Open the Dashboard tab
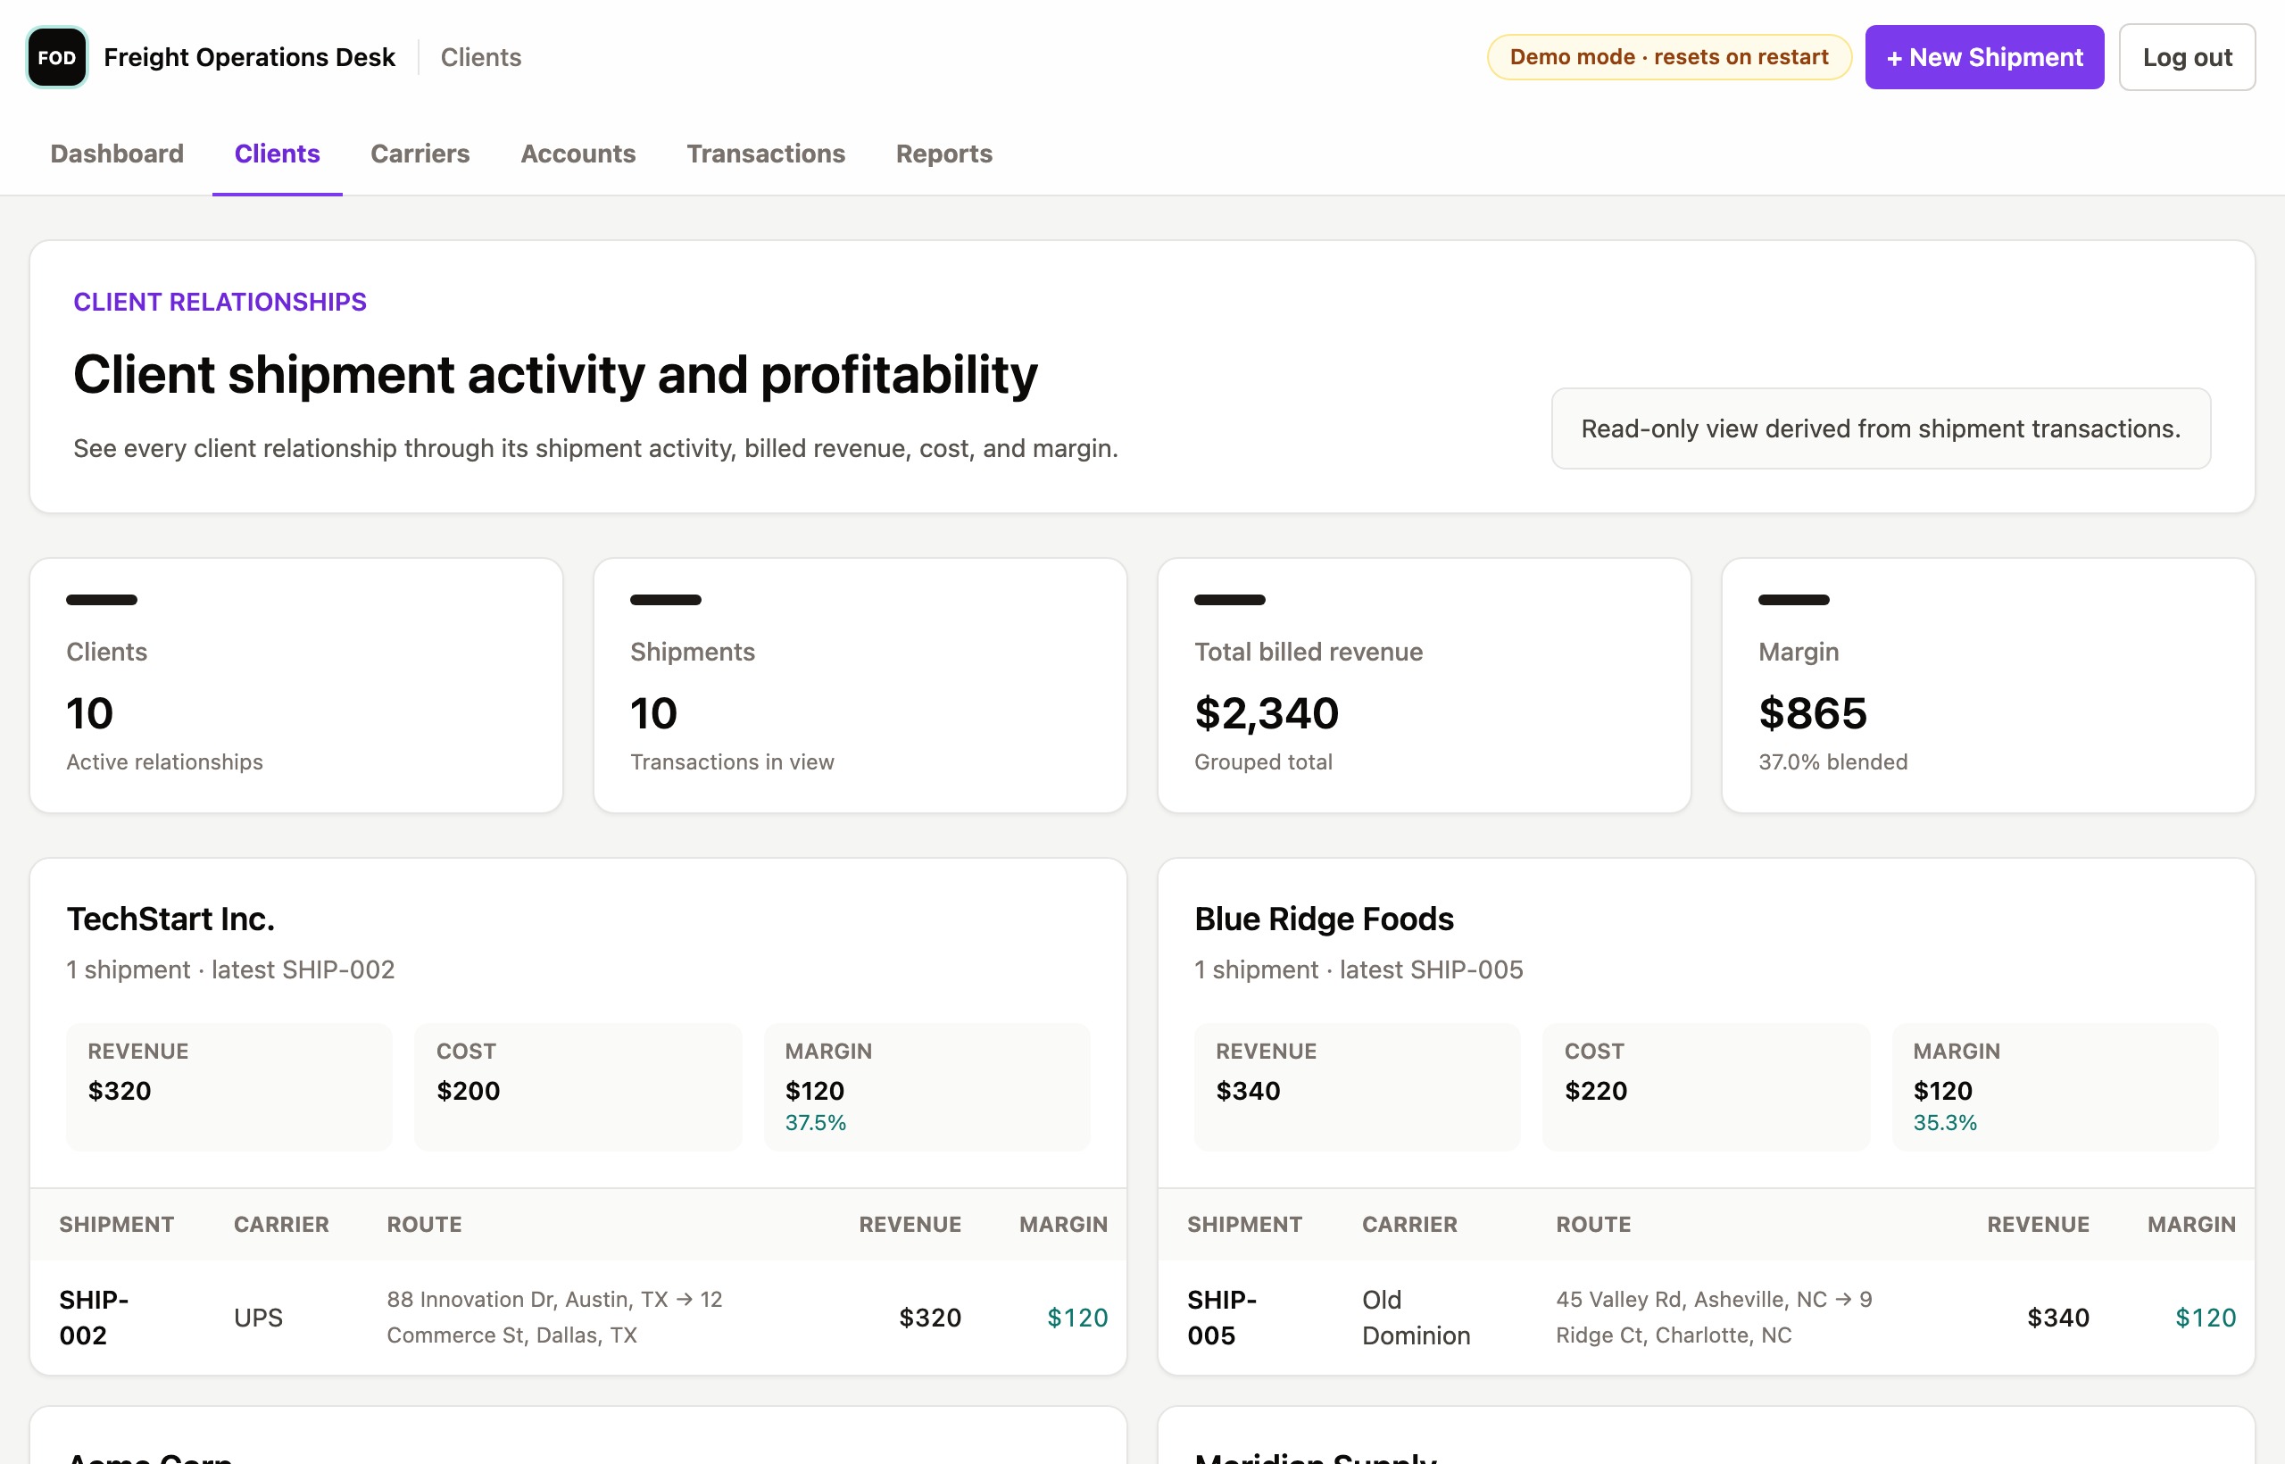Screen dimensions: 2285x1464 tap(117, 154)
